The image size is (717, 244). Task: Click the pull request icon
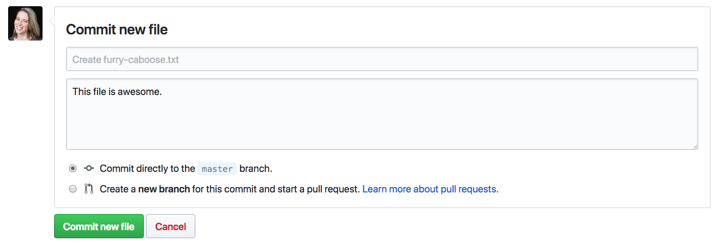[88, 189]
